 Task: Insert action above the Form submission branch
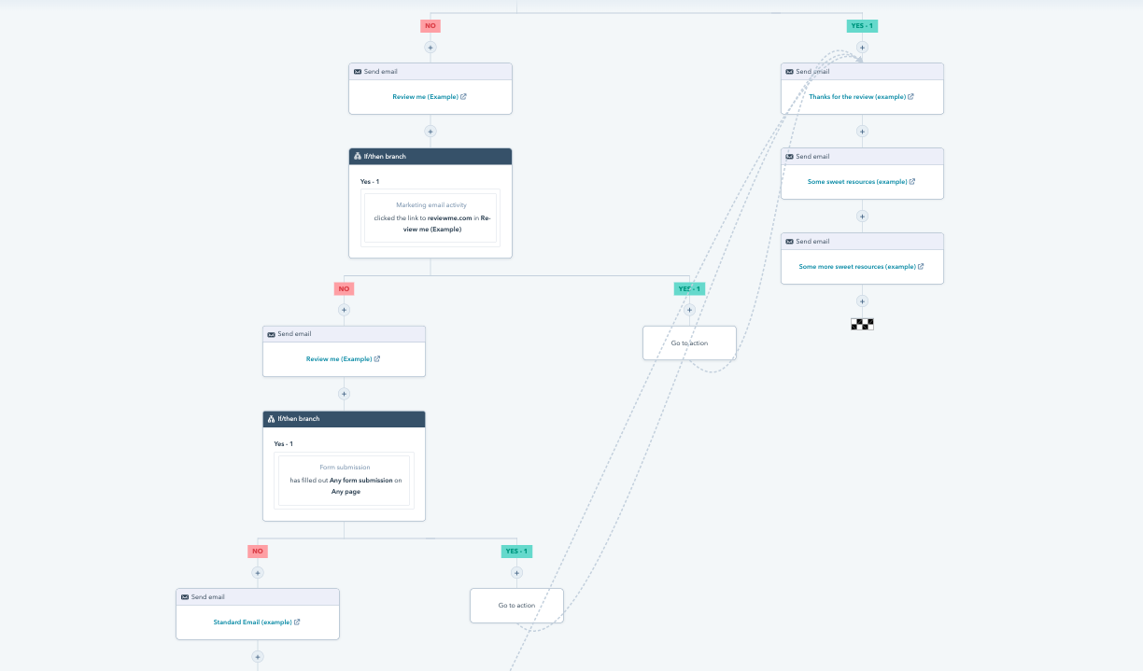344,394
